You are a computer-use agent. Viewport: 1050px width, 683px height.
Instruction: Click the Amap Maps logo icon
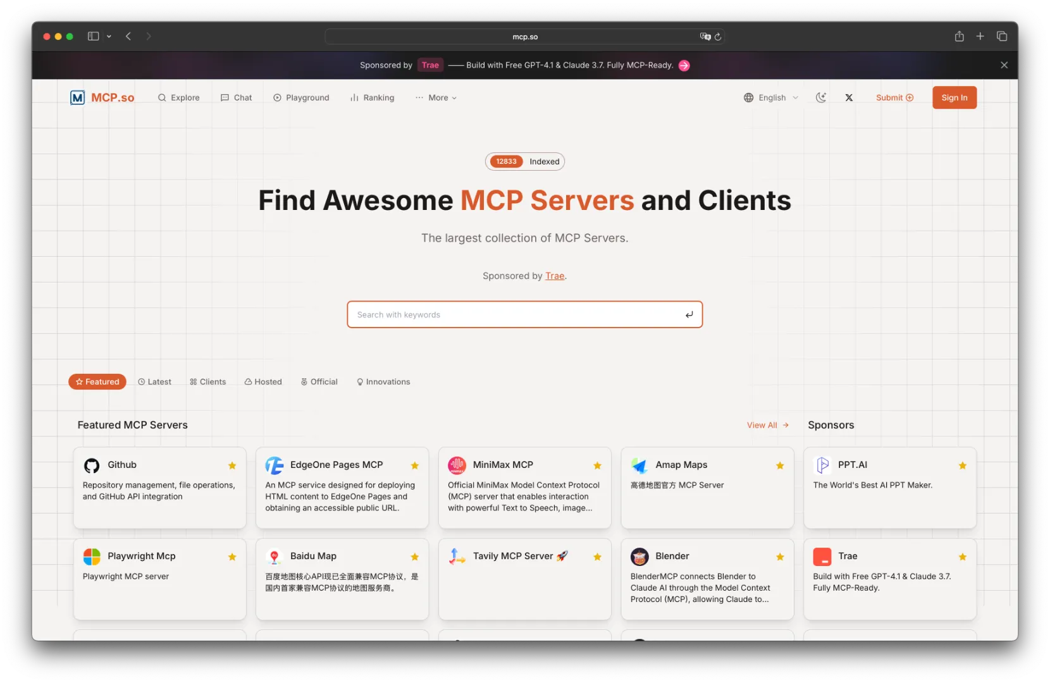click(639, 465)
